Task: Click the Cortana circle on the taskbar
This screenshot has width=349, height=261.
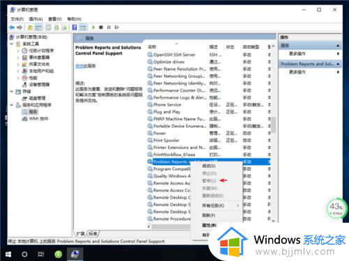Action: tap(24, 255)
